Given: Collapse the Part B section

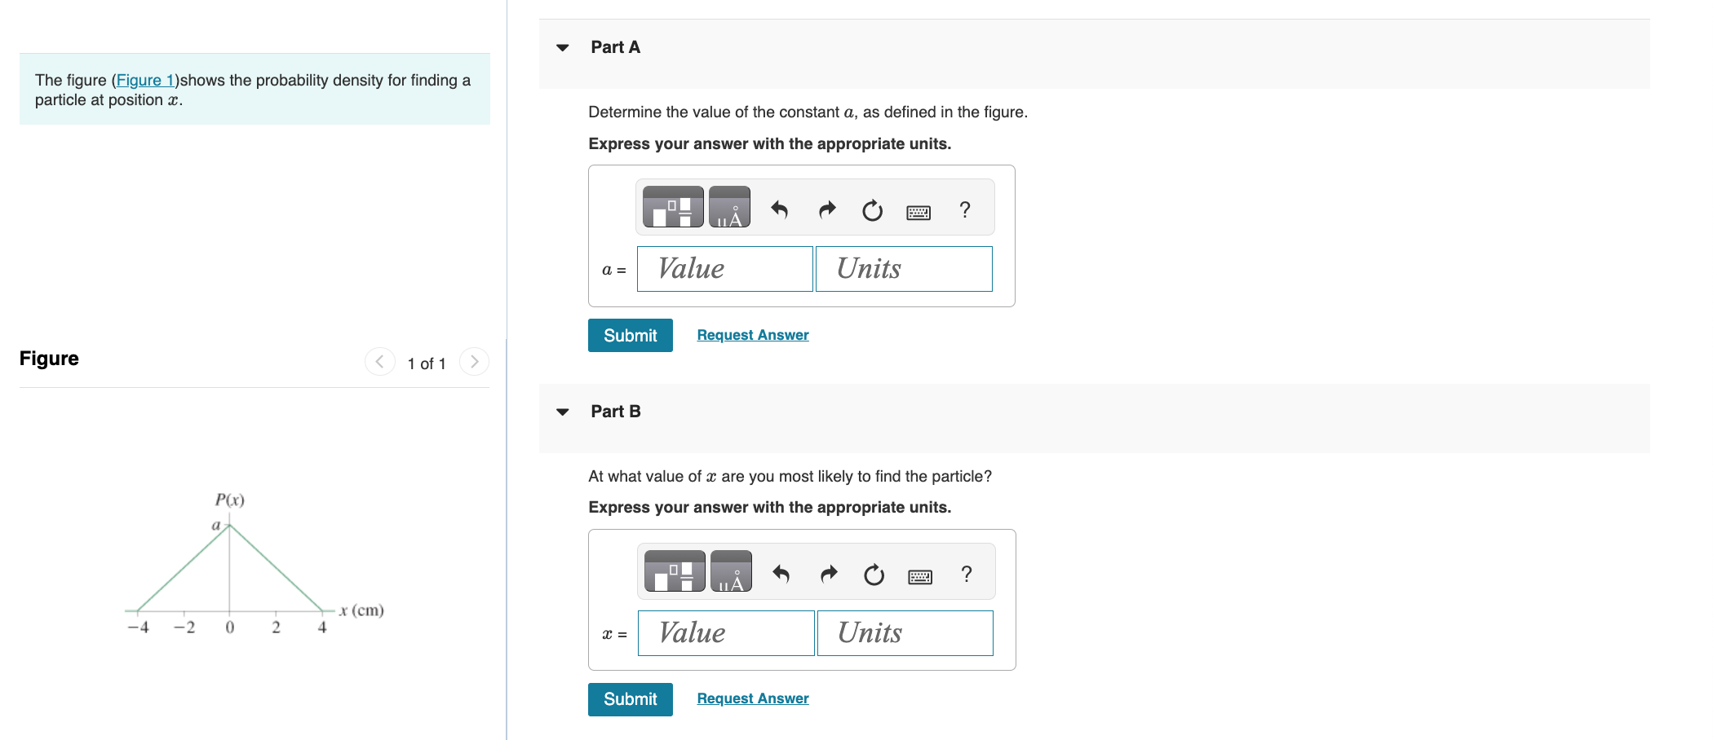Looking at the screenshot, I should tap(562, 412).
